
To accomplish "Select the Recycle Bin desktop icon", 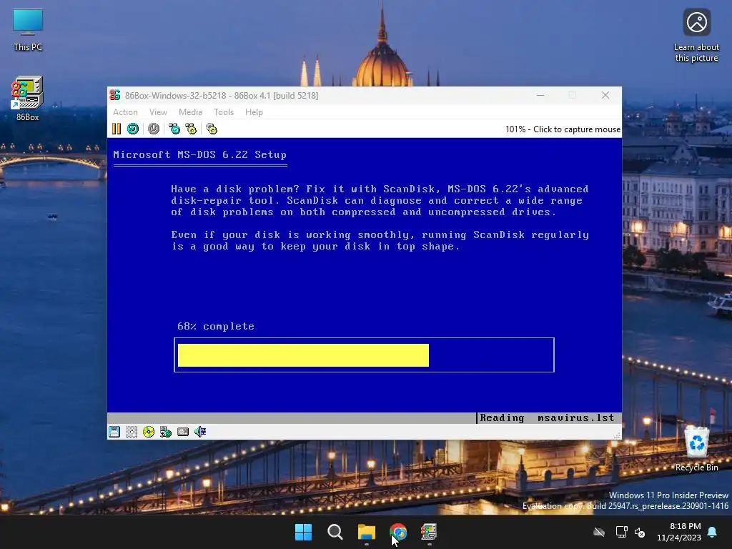I will tap(696, 449).
